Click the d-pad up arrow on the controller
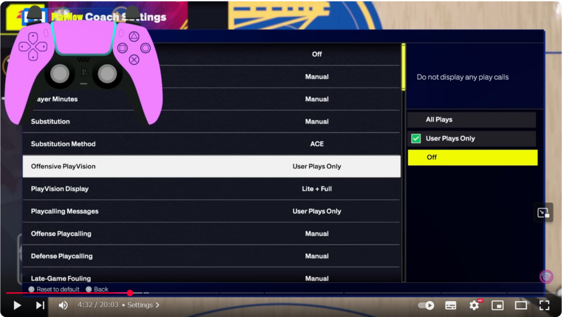Screen dimensions: 562x317 (x=33, y=38)
